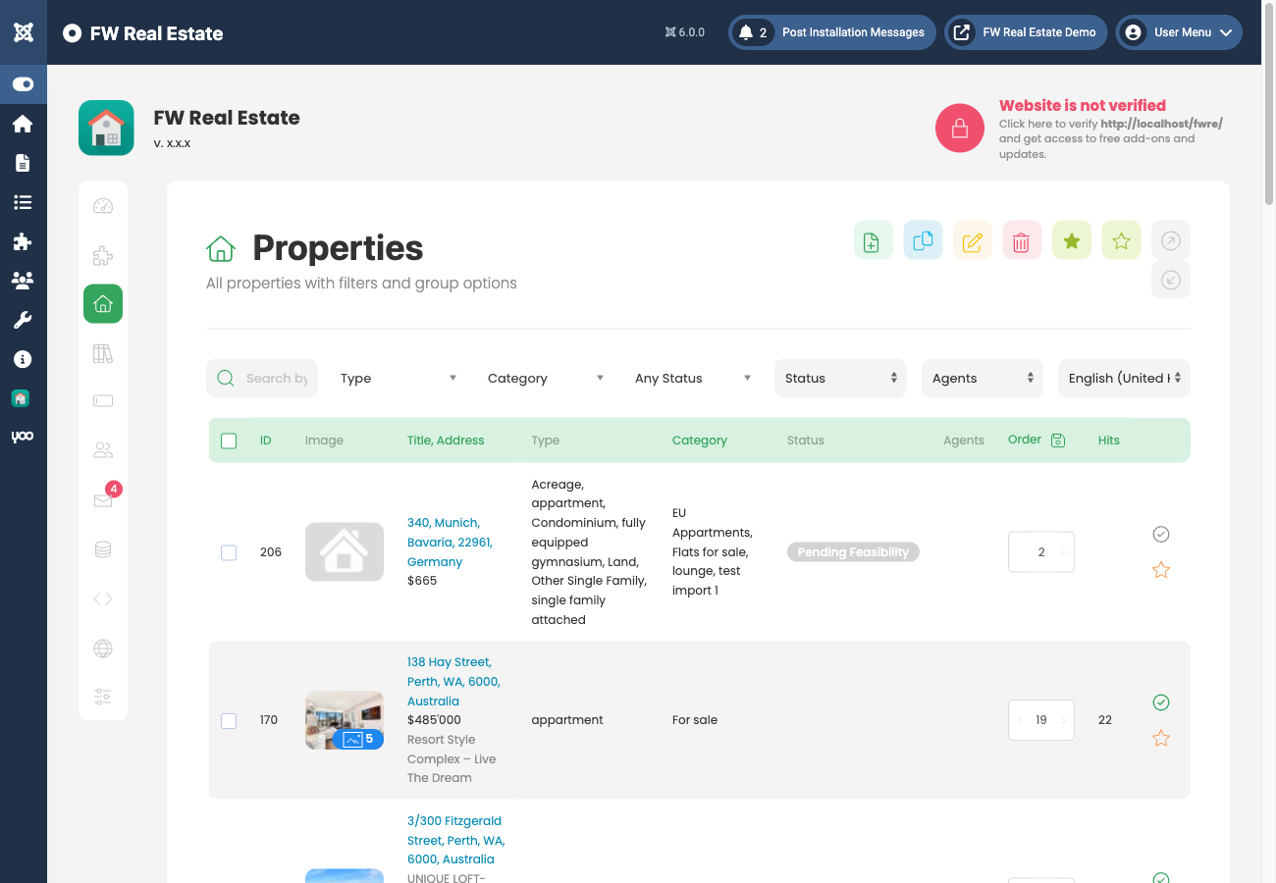Check the row checkbox for property ID 206
Image resolution: width=1276 pixels, height=883 pixels.
pos(229,552)
